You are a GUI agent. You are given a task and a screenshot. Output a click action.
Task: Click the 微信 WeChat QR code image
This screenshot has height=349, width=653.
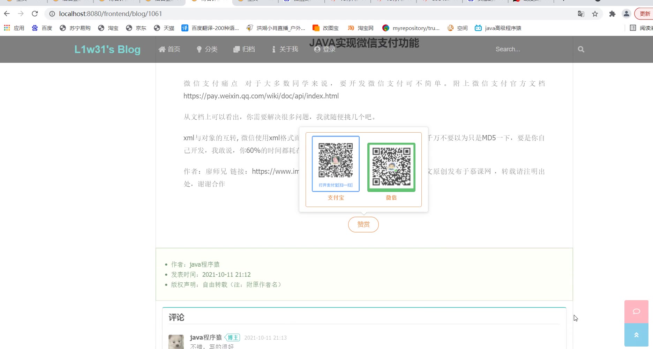(x=391, y=167)
